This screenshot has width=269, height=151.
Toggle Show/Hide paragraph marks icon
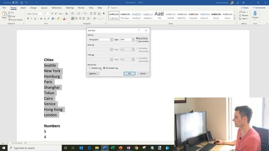104,13
